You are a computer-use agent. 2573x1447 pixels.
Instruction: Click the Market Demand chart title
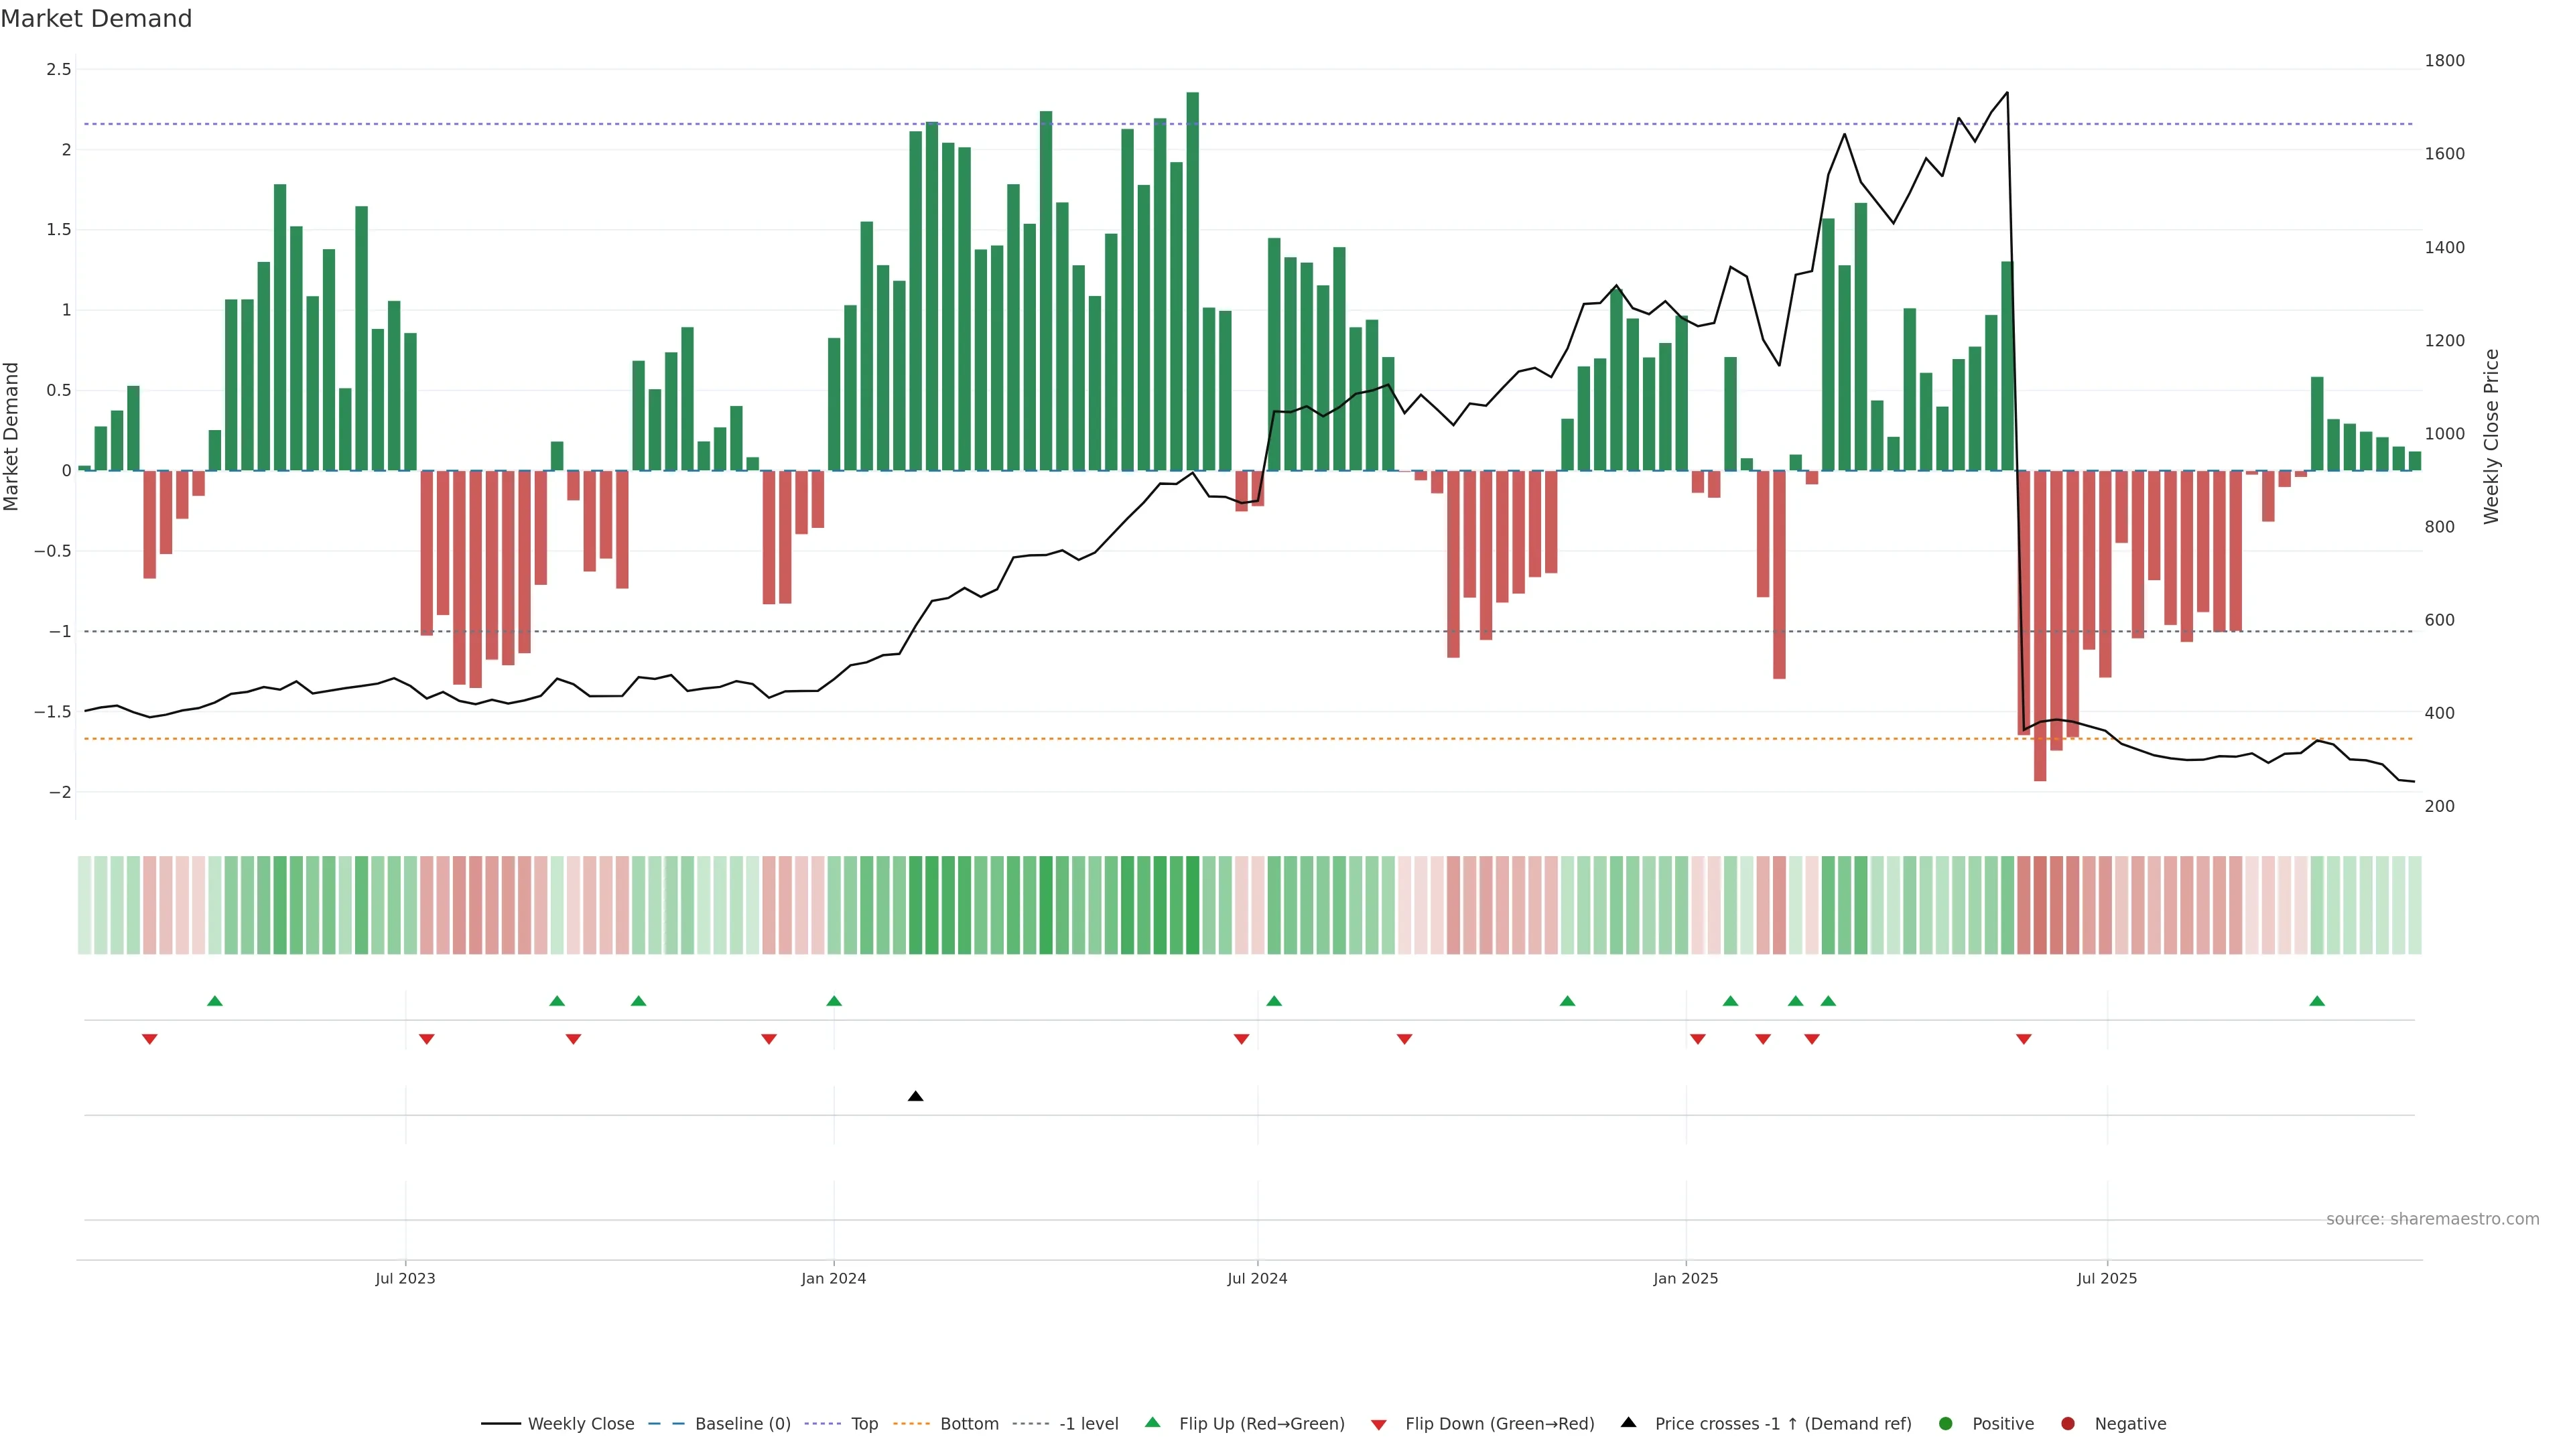tap(96, 19)
